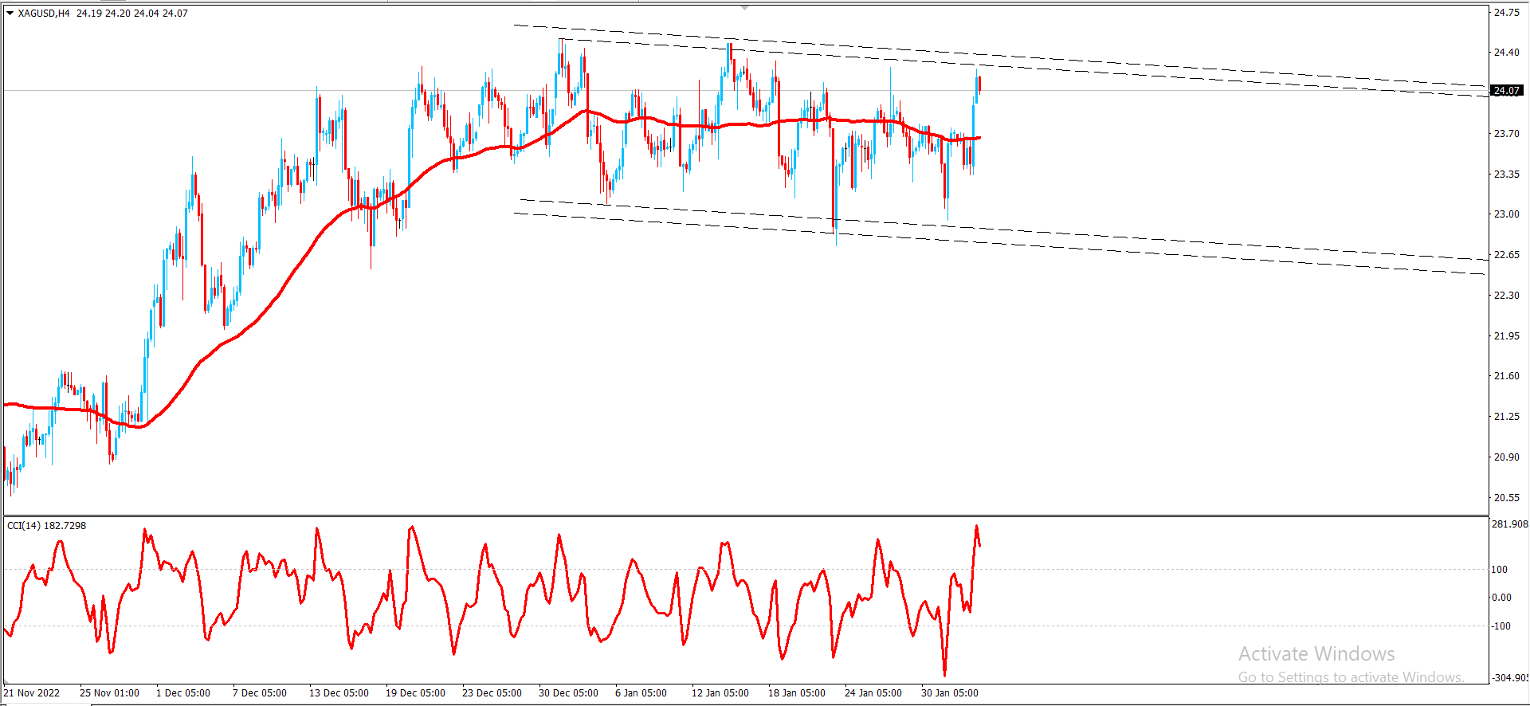Click price scale value 23.35
This screenshot has height=706, width=1530.
[x=1506, y=175]
